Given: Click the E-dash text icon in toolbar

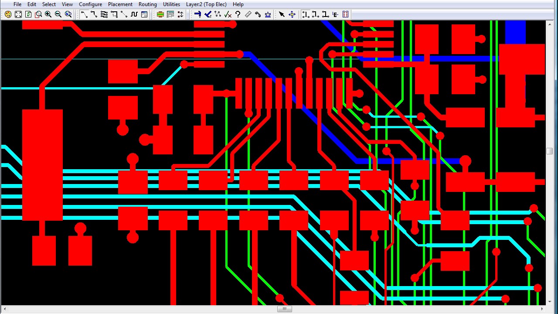Looking at the screenshot, I should tap(335, 14).
